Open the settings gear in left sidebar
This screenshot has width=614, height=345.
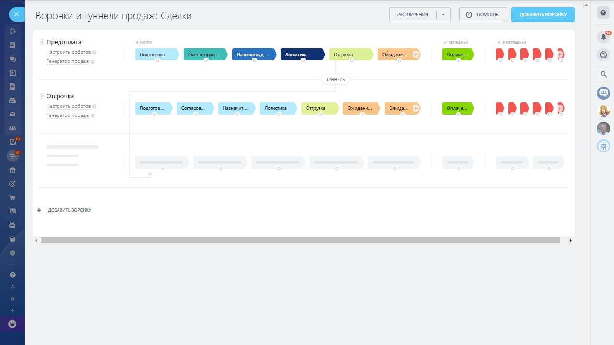(x=12, y=299)
